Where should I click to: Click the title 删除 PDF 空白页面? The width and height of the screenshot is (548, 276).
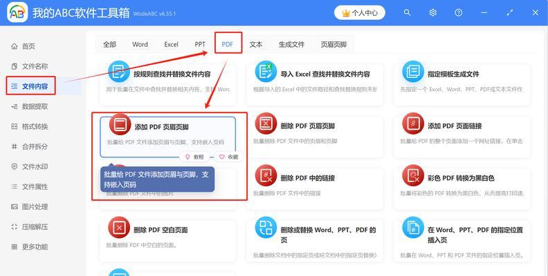pyautogui.click(x=161, y=230)
